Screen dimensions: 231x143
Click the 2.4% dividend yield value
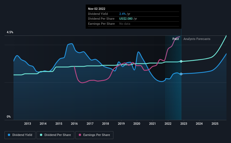click(122, 14)
